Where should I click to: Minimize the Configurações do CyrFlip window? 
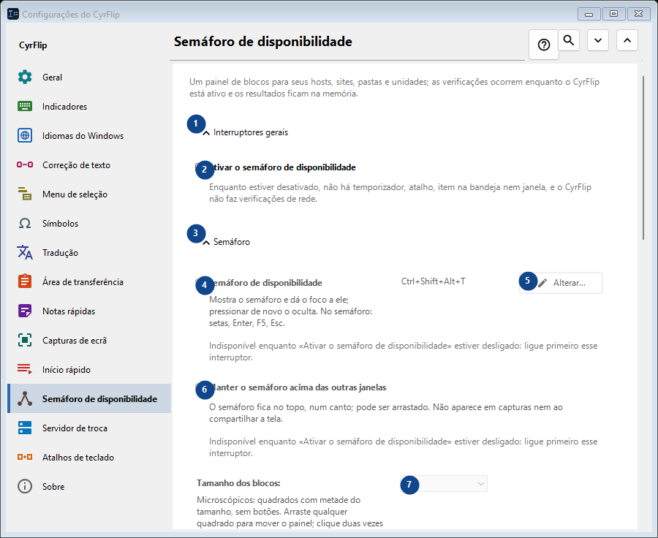[x=589, y=14]
